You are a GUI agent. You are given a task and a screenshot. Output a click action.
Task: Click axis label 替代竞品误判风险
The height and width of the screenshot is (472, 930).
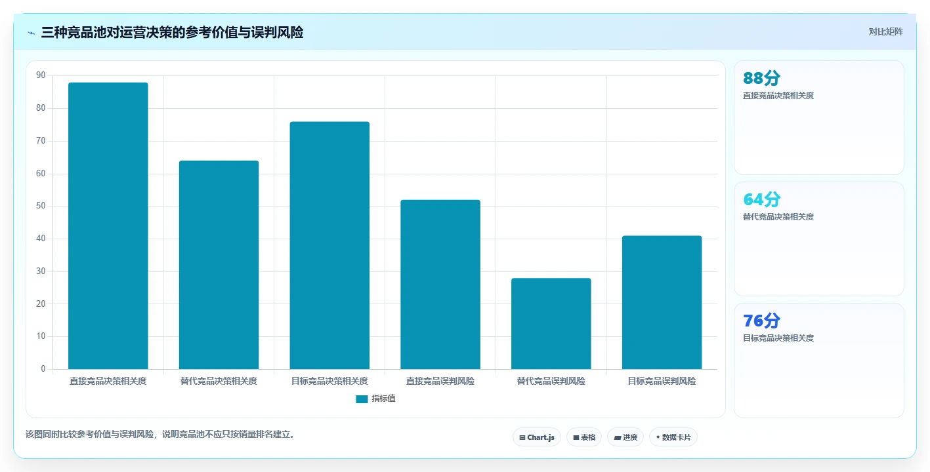point(551,381)
